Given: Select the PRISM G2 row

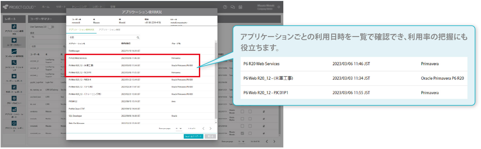Looking at the screenshot, I should [141, 102].
